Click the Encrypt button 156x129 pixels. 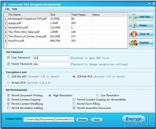pyautogui.click(x=133, y=119)
